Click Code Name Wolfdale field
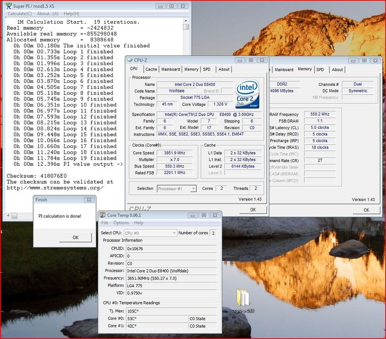 click(176, 91)
